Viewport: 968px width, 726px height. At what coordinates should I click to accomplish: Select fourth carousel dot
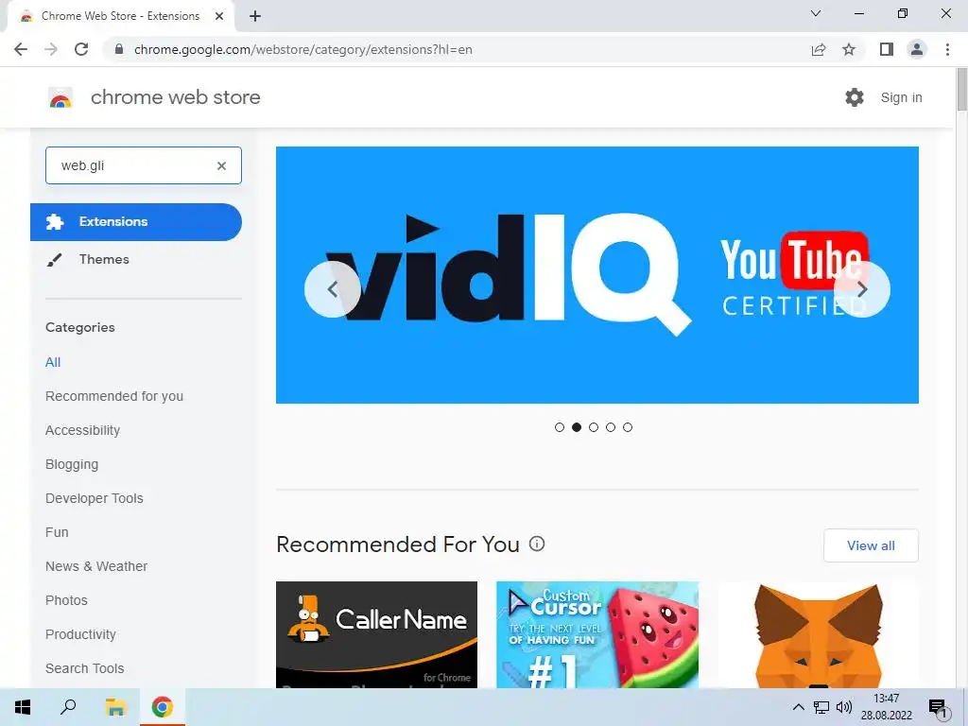611,427
